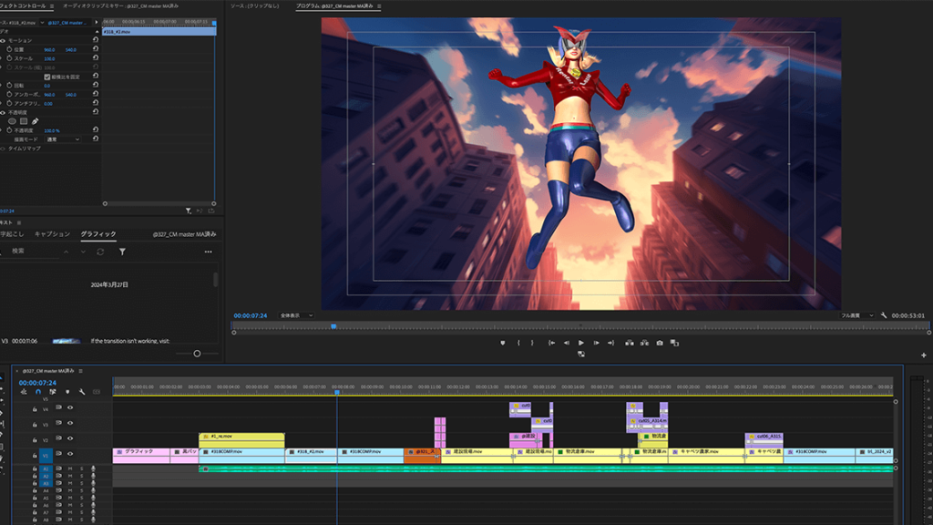
Task: Open the Program monitor wrench settings
Action: 884,315
